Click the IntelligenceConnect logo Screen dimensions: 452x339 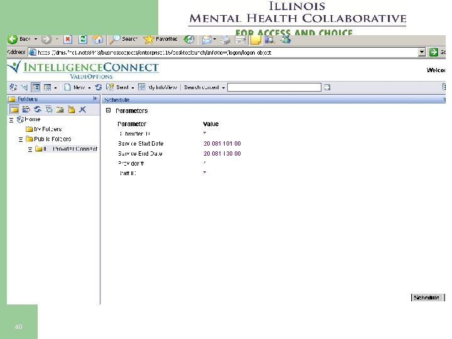tap(83, 70)
